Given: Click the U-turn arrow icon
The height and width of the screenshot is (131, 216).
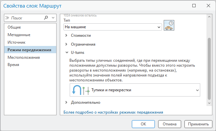Looking at the screenshot, I should coord(77,90).
